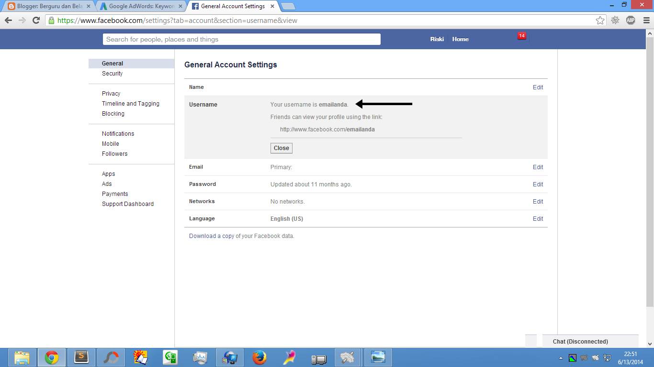Click the Chrome icon in the taskbar
This screenshot has width=654, height=367.
(52, 357)
